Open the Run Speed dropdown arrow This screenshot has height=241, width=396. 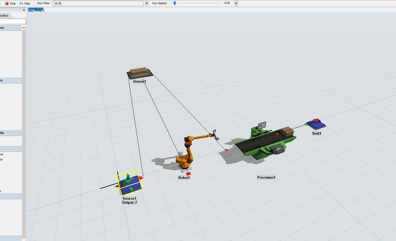(236, 3)
